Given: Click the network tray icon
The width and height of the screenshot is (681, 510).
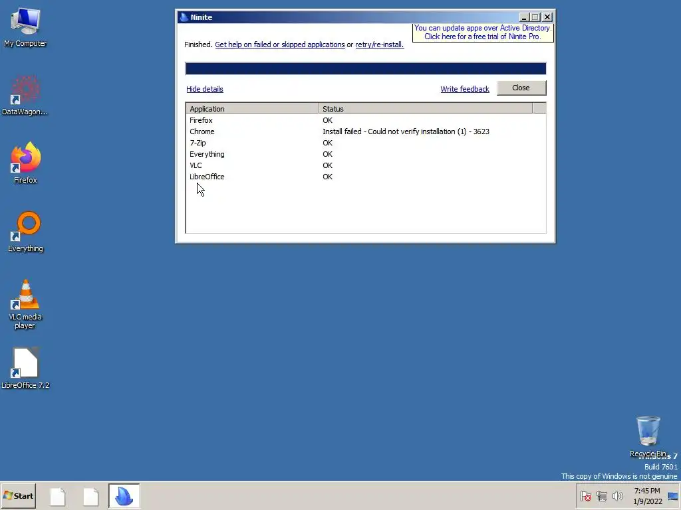Looking at the screenshot, I should coord(601,495).
